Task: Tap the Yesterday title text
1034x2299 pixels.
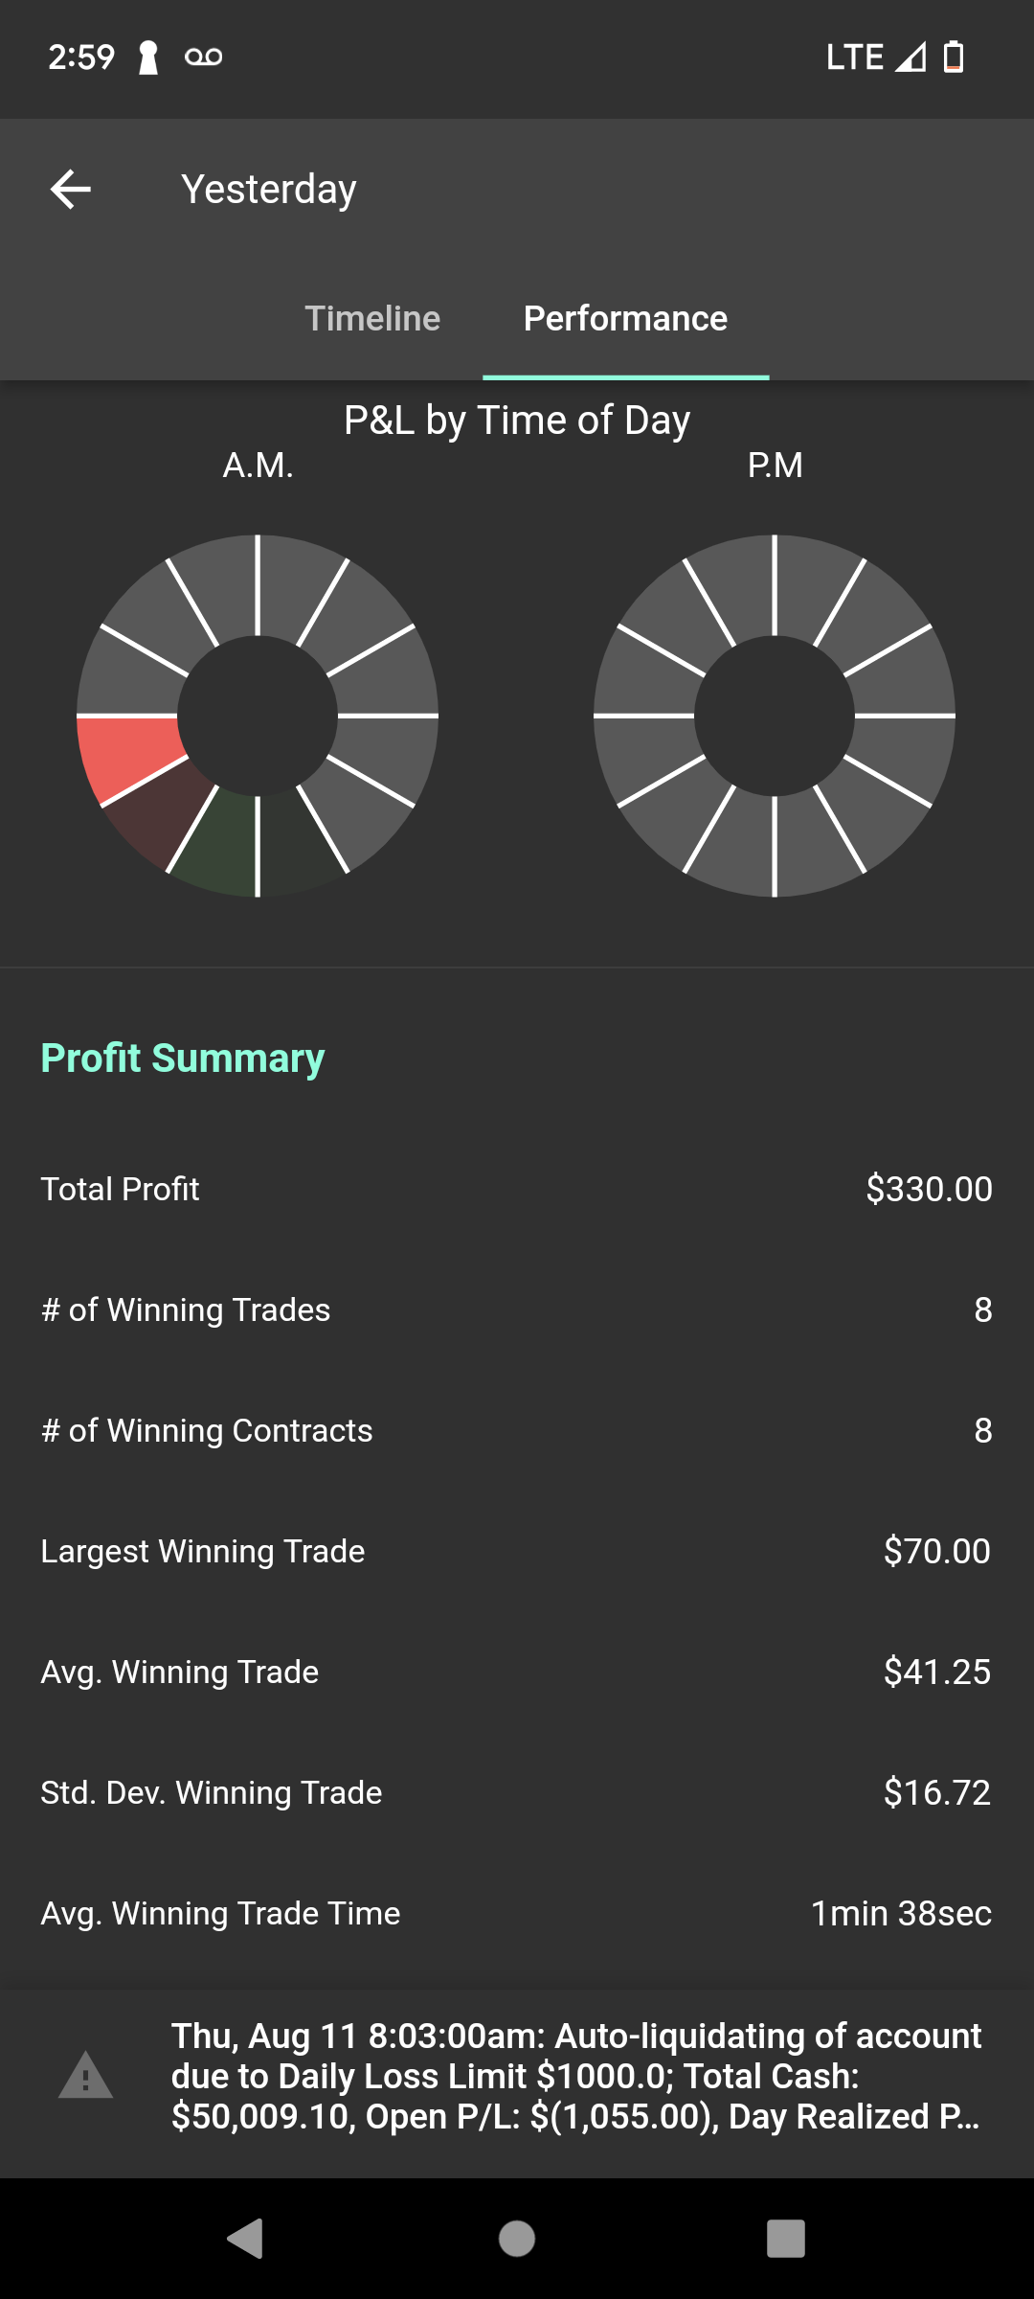Action: click(269, 189)
